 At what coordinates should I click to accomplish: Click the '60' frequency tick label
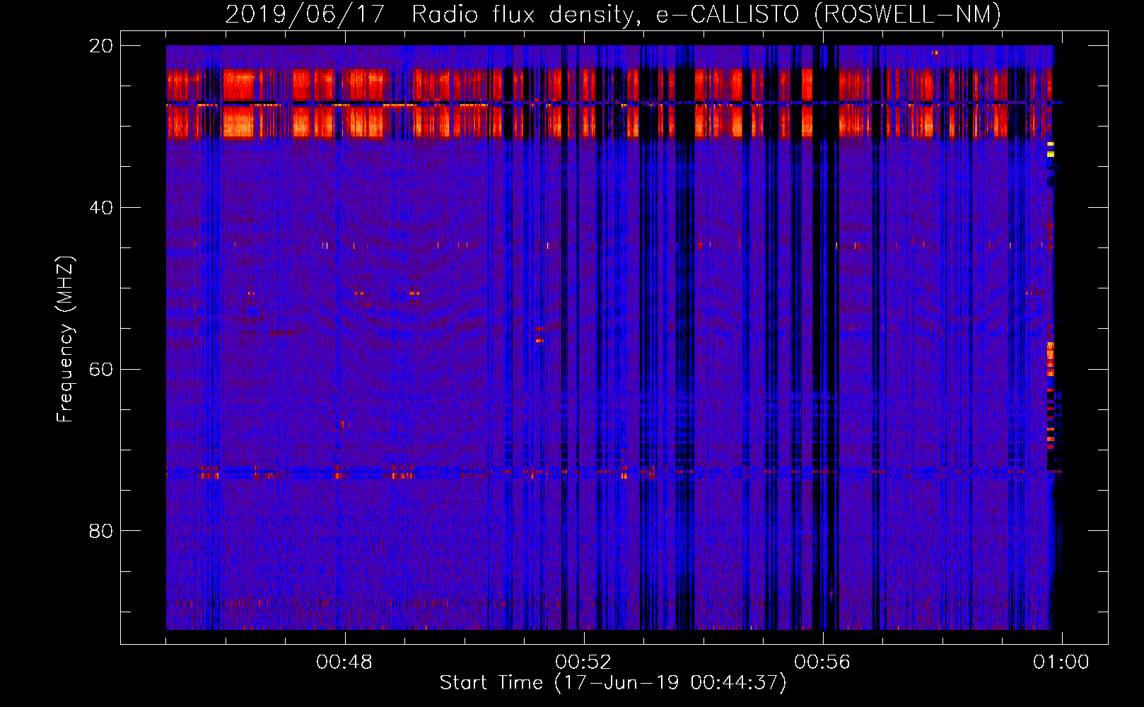coord(101,370)
